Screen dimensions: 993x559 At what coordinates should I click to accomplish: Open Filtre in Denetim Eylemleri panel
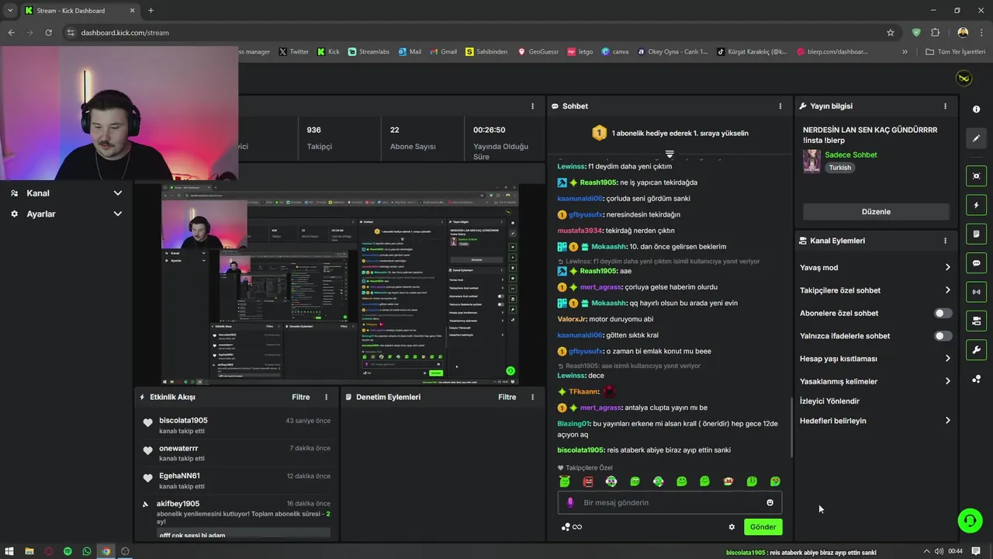(507, 397)
